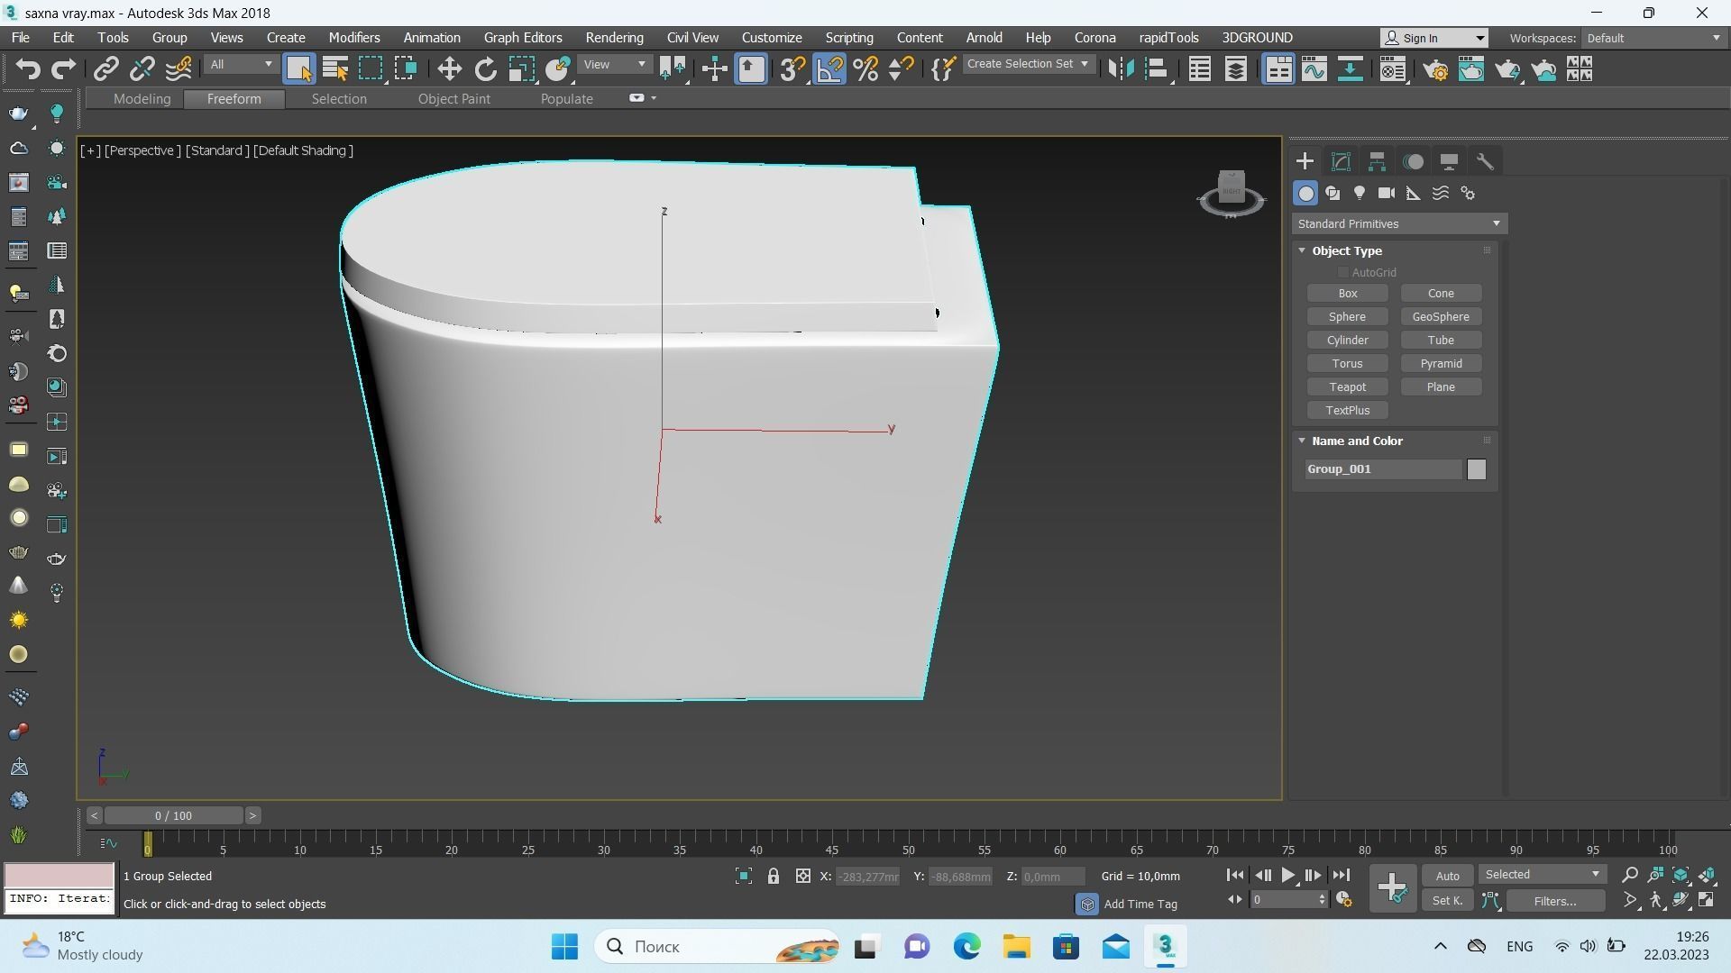Switch to the Modeling ribbon tab
The height and width of the screenshot is (973, 1731).
pyautogui.click(x=142, y=99)
